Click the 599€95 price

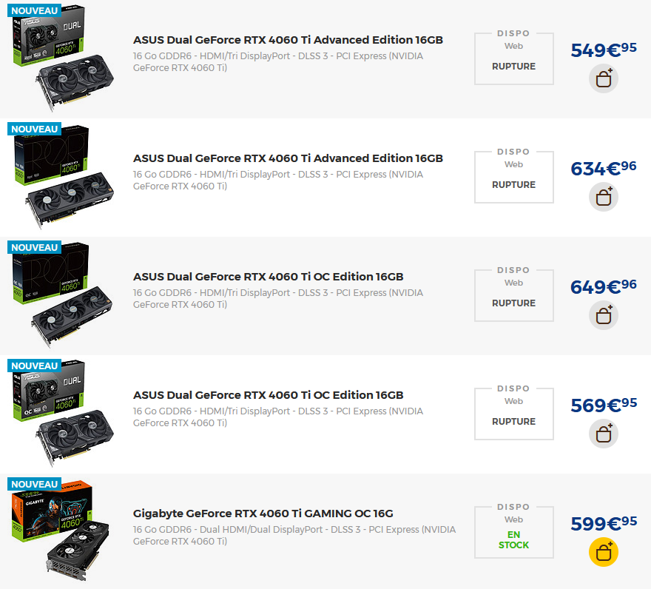604,523
